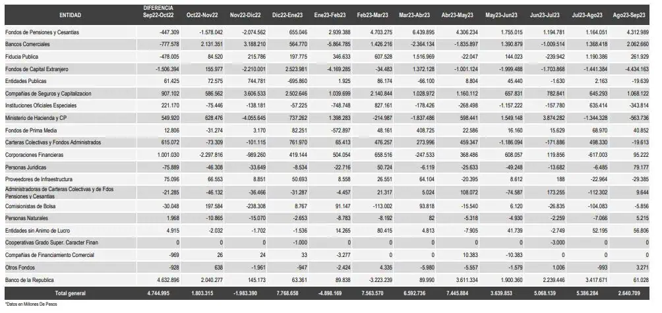662x313 pixels.
Task: Click the Datos en Millones De Pesos footnote
Action: tap(31, 304)
